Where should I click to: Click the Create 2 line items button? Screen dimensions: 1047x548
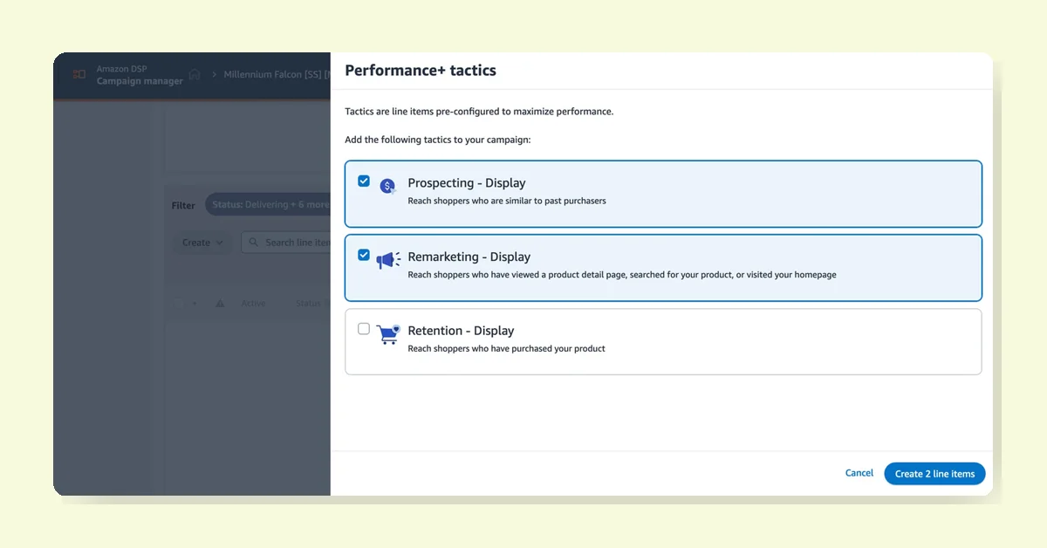pos(934,474)
